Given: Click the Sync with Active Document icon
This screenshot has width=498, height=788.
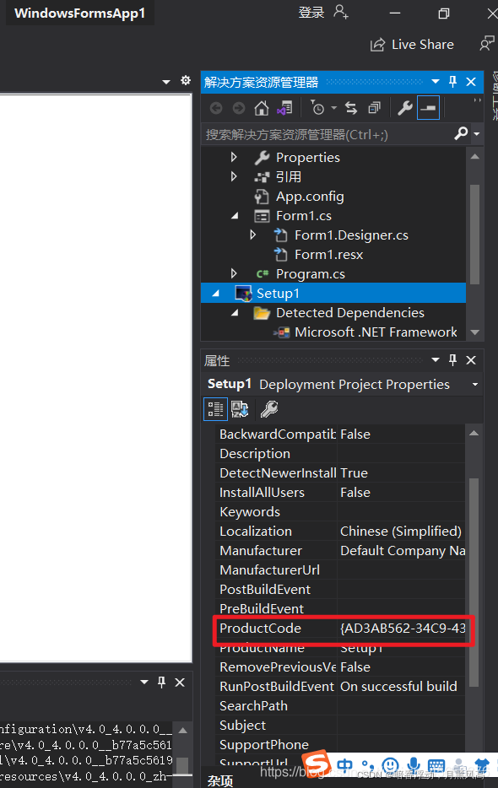Looking at the screenshot, I should (x=351, y=108).
